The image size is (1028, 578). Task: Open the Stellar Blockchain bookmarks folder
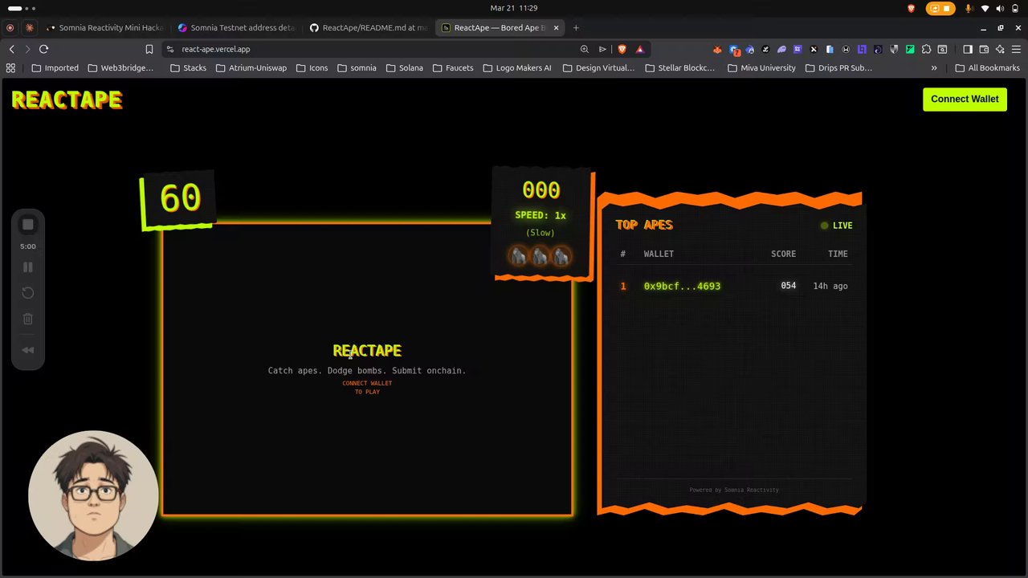[x=679, y=68]
